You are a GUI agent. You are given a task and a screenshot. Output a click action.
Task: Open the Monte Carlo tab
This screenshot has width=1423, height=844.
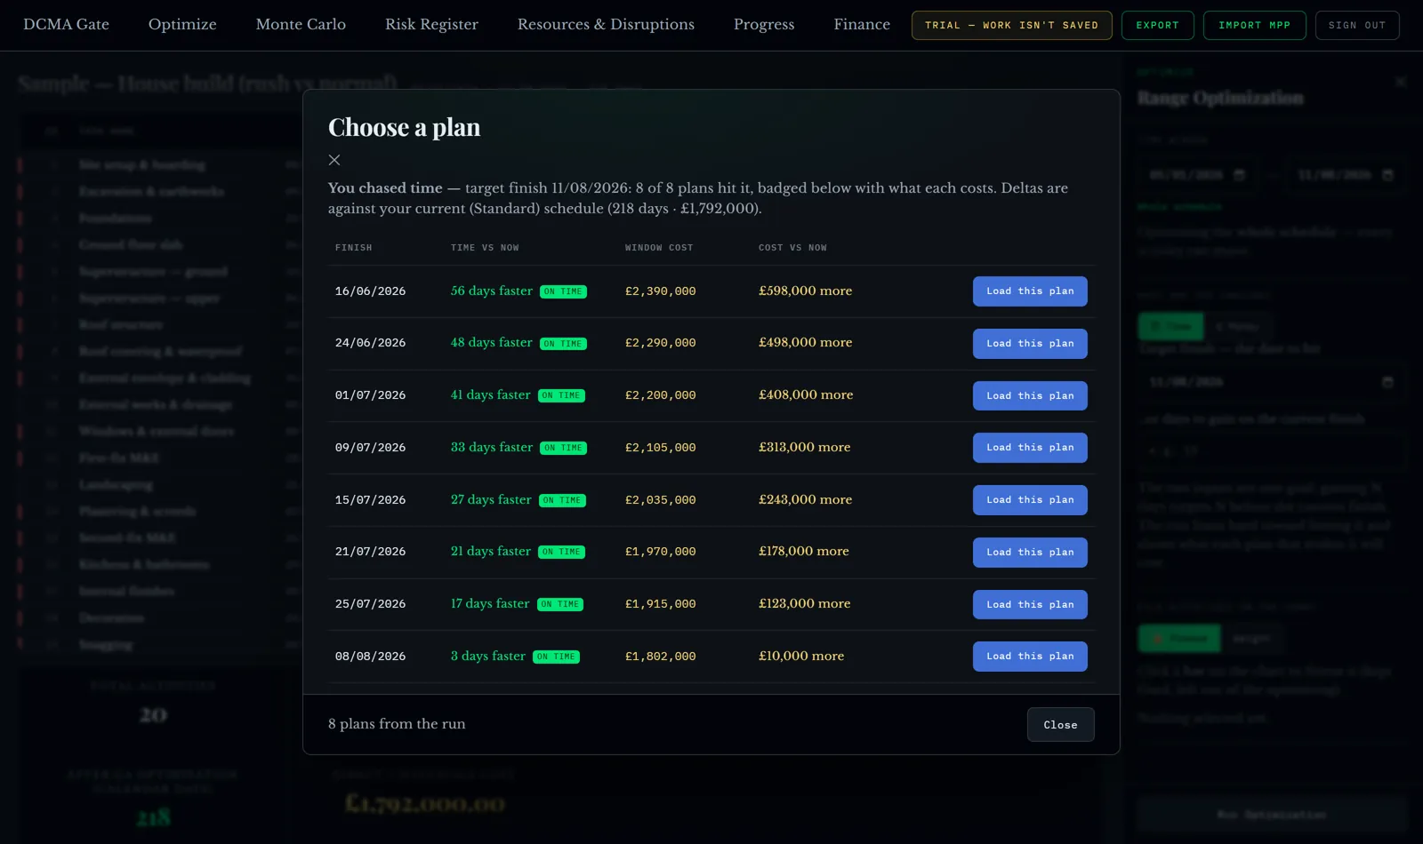(x=301, y=25)
